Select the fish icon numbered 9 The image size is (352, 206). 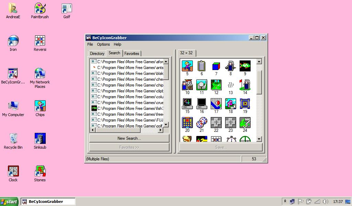point(245,66)
